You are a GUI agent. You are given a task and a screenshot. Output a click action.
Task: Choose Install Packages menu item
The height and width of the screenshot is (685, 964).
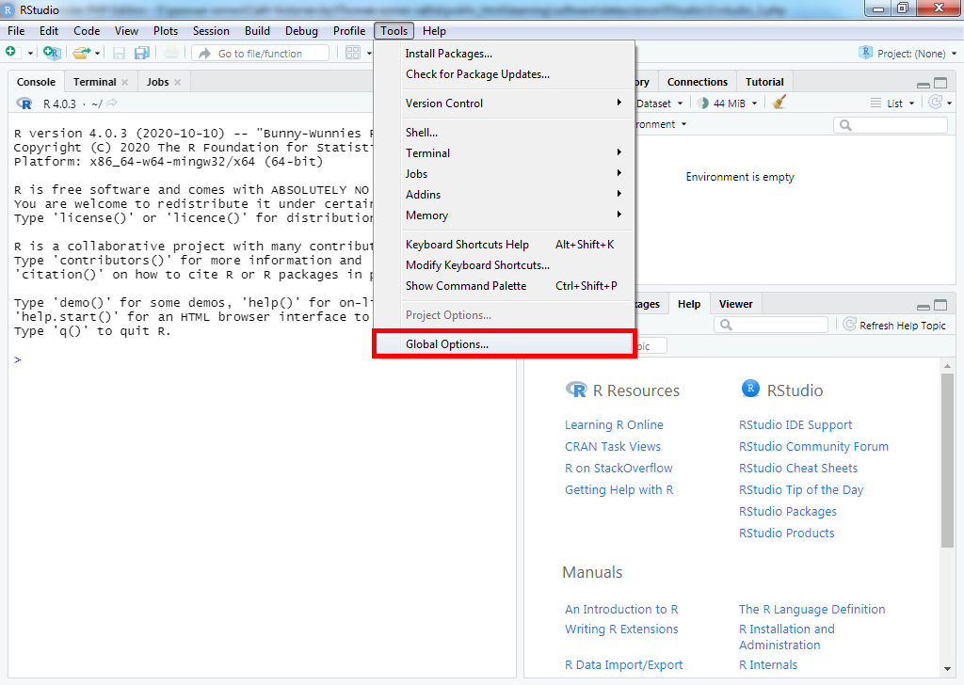click(449, 54)
